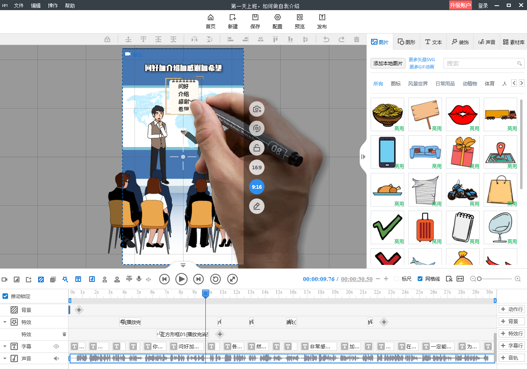The height and width of the screenshot is (369, 527).
Task: Click the align-left icon in canvas toolbar
Action: point(230,39)
